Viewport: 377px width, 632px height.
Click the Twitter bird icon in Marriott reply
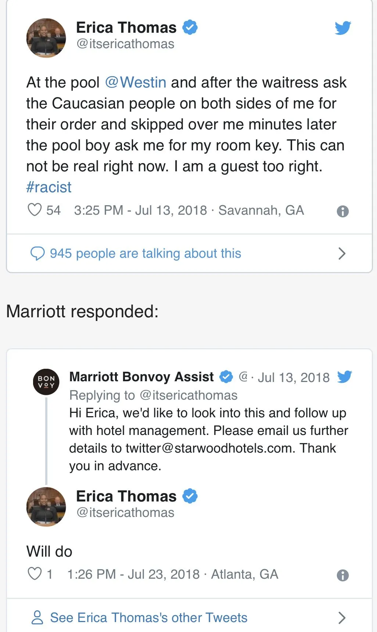click(x=344, y=377)
